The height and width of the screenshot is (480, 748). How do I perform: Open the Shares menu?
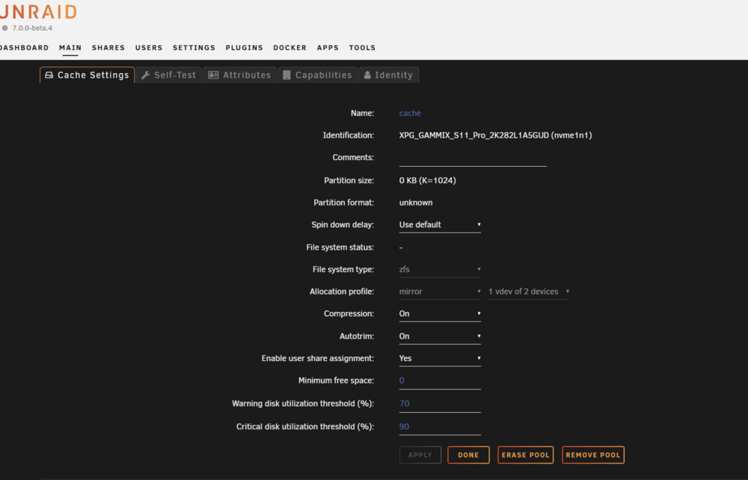[x=108, y=48]
